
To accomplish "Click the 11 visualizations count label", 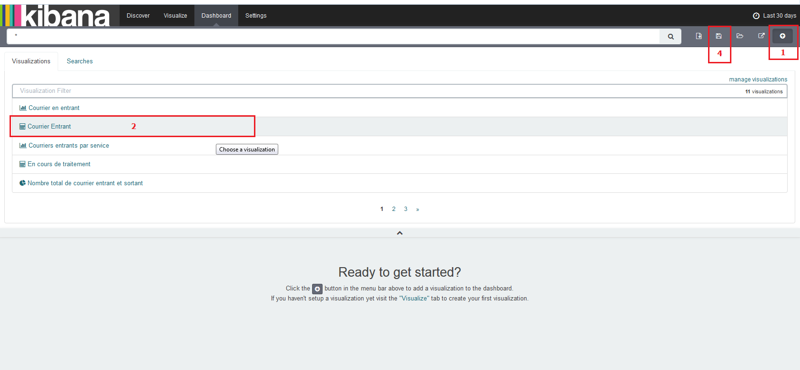I will 764,91.
